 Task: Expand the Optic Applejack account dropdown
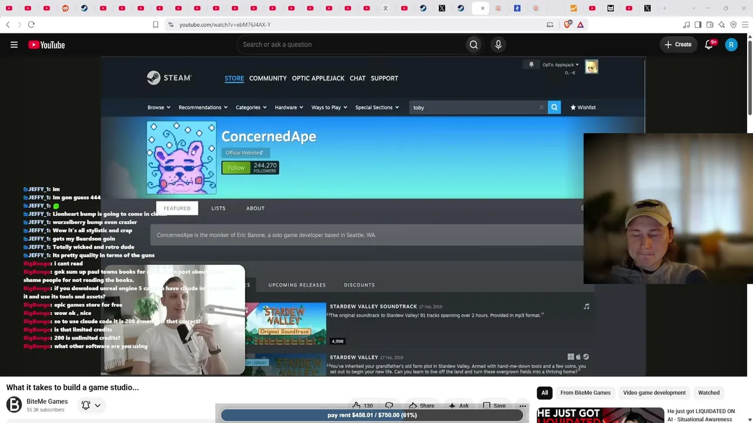coord(560,65)
